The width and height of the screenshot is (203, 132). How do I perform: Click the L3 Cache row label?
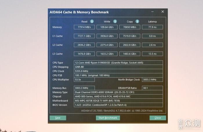(x=57, y=54)
